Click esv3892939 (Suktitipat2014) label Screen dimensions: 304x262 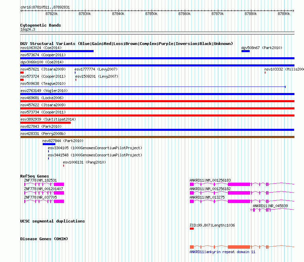tap(48, 119)
